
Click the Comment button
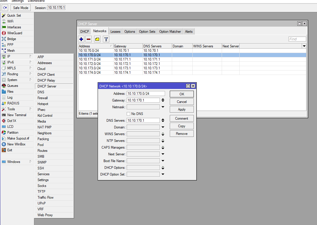[182, 118]
